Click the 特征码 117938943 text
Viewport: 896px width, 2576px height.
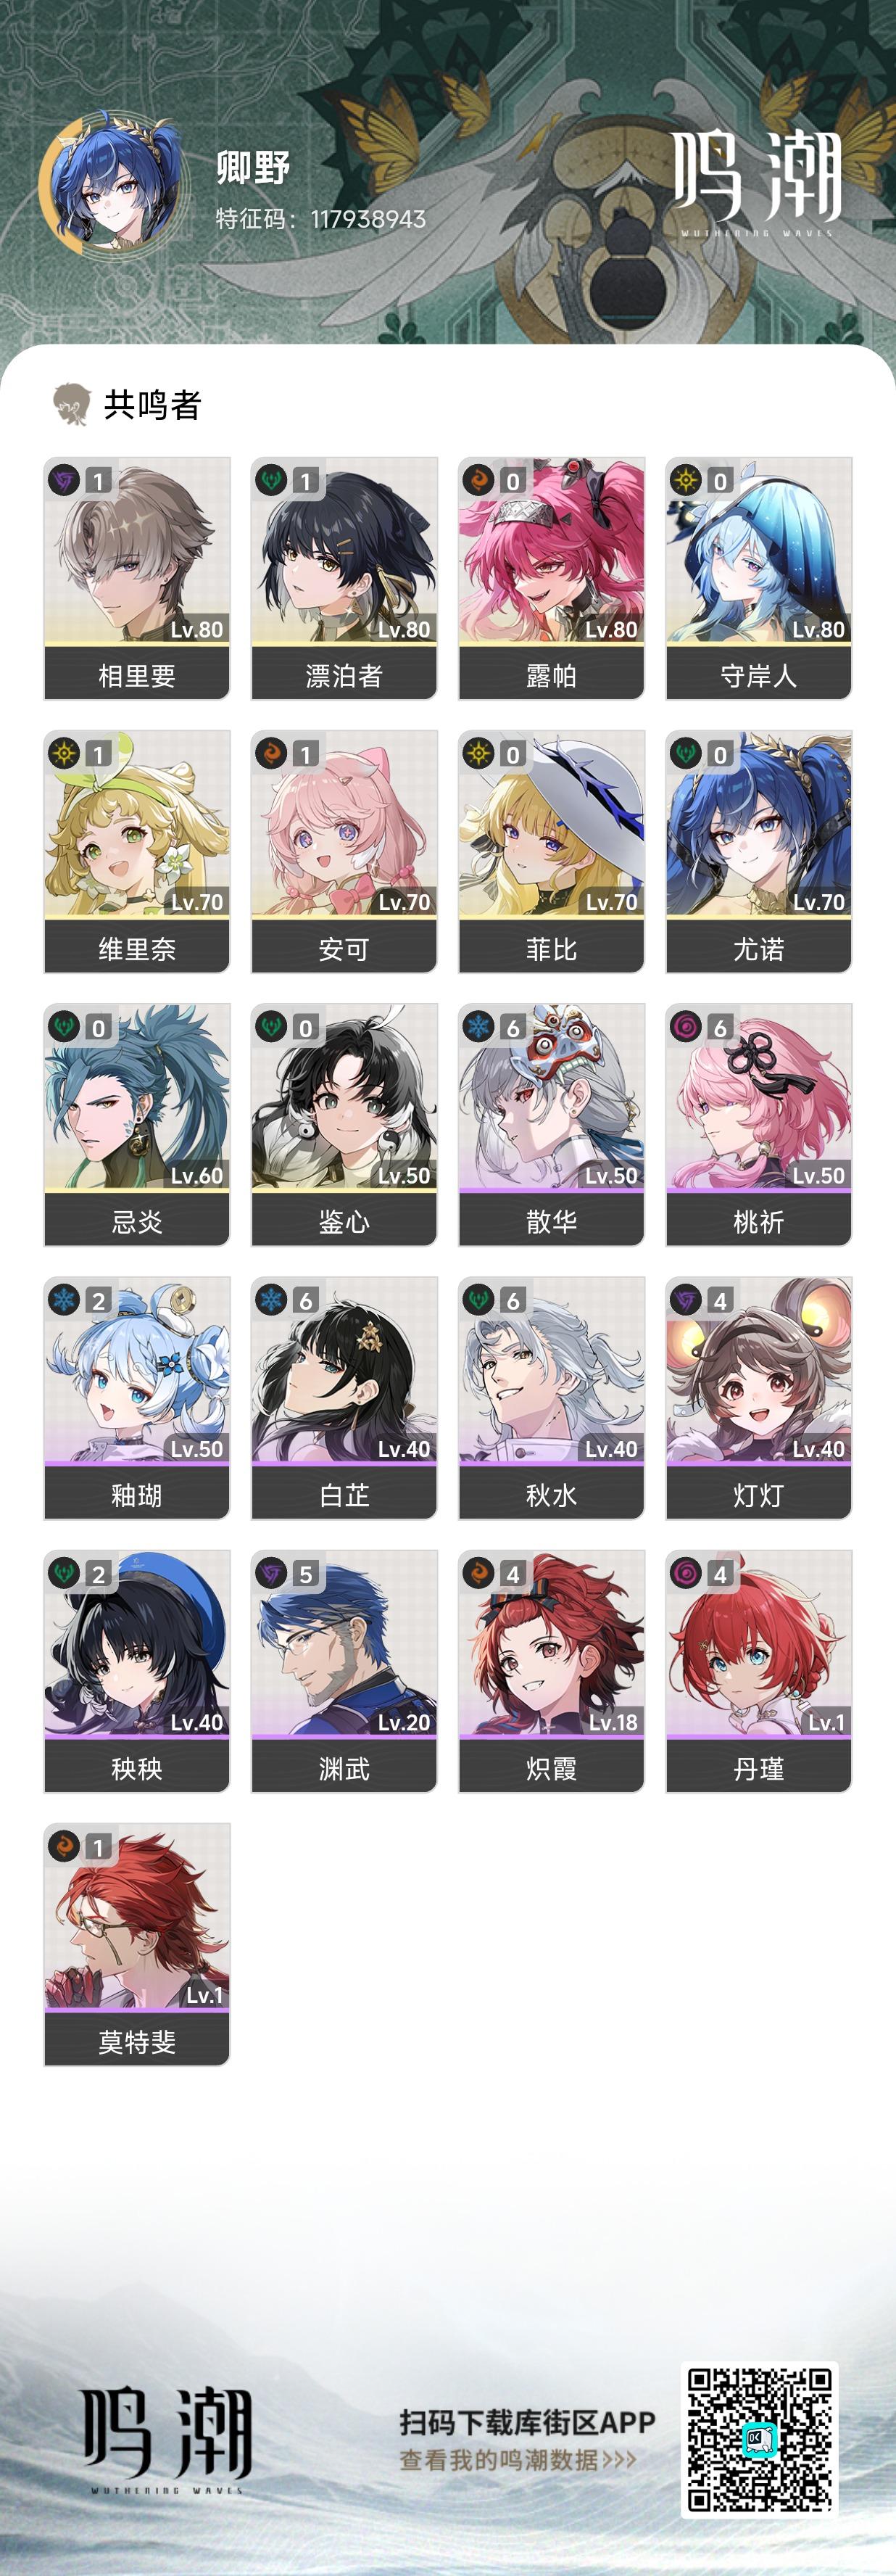pos(321,218)
